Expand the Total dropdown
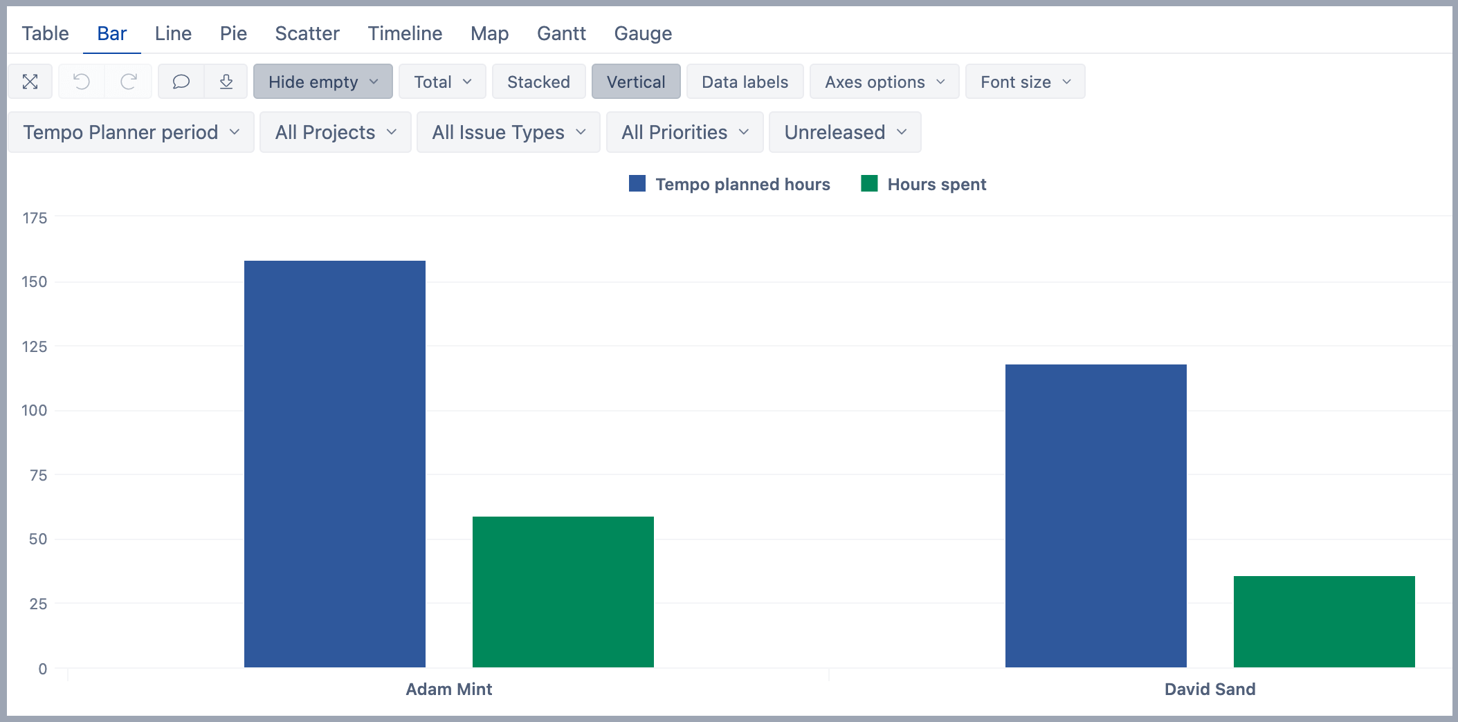The height and width of the screenshot is (722, 1458). click(x=442, y=82)
